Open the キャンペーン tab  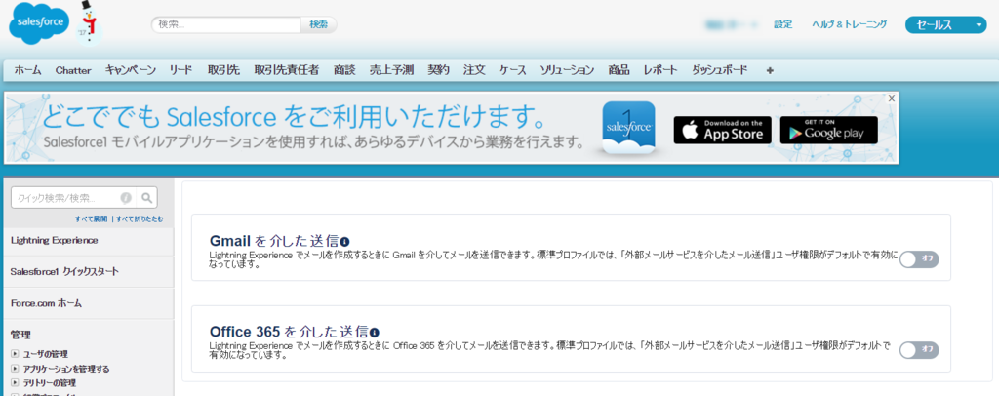pyautogui.click(x=131, y=70)
